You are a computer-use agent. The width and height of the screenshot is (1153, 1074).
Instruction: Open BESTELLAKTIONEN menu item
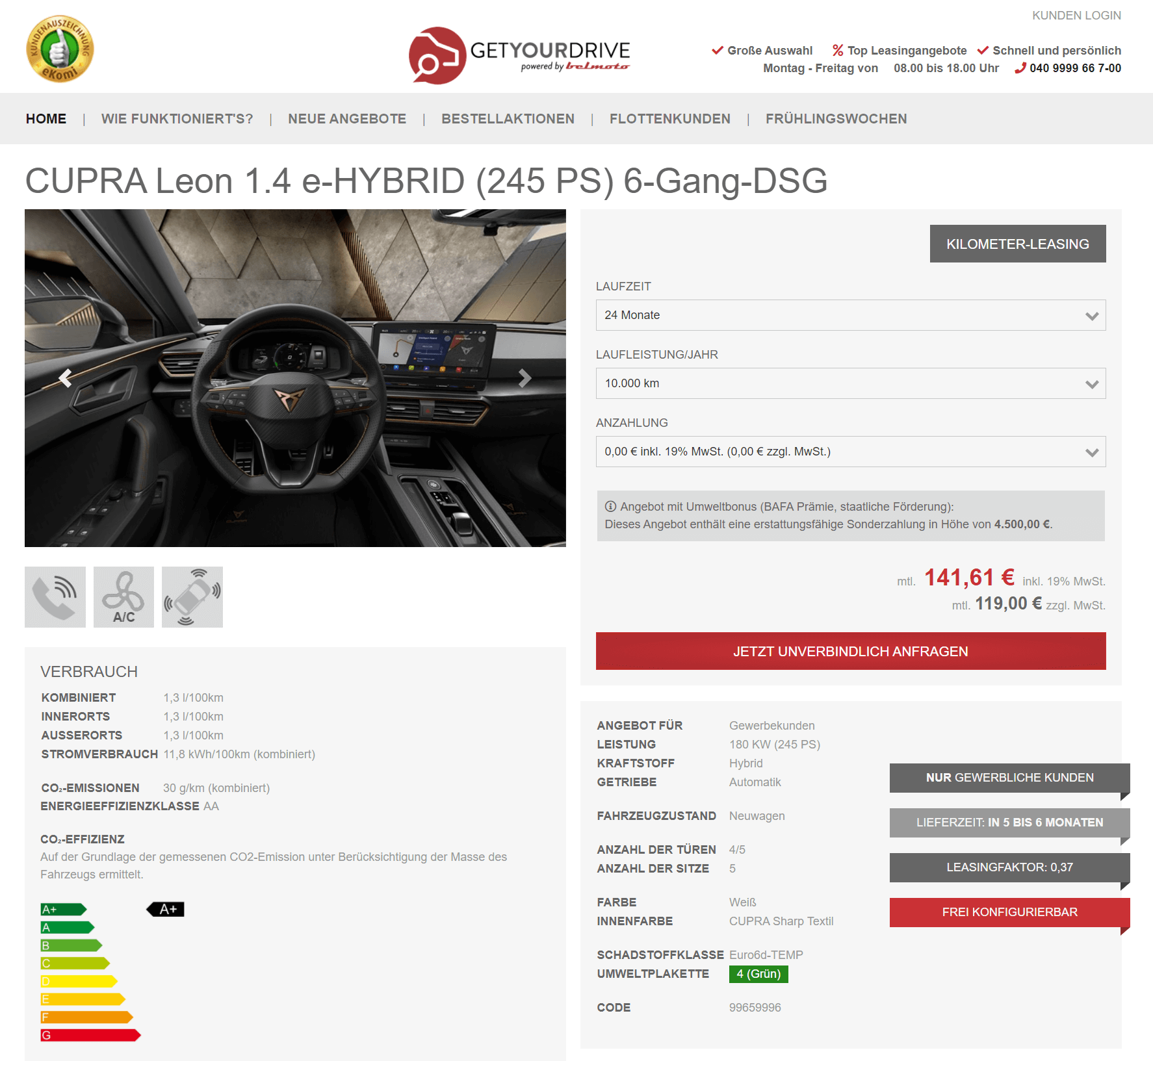click(x=508, y=119)
